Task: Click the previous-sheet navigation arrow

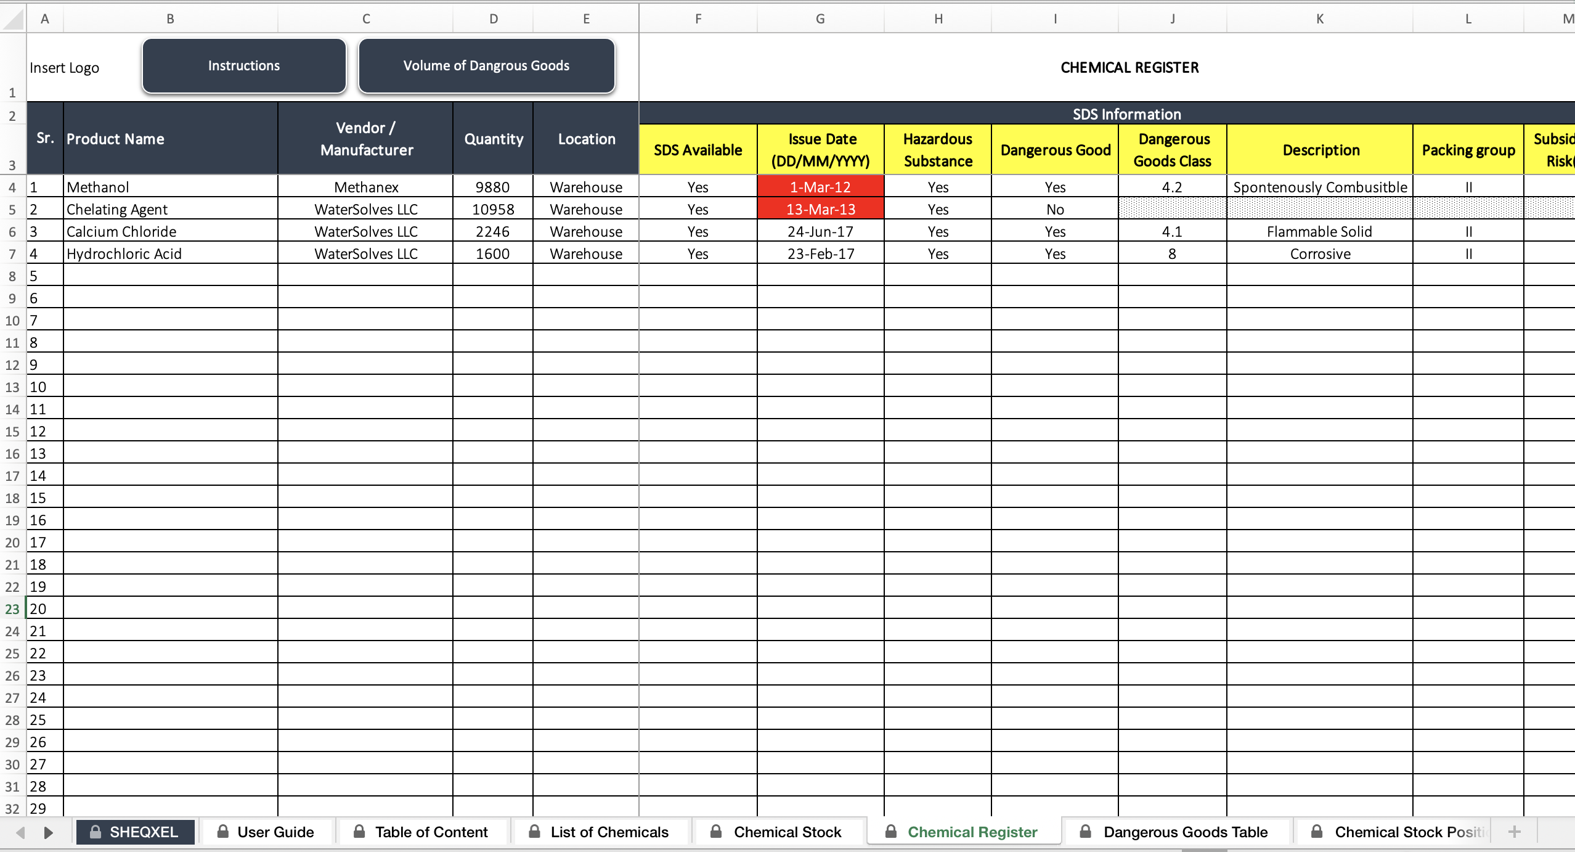Action: coord(22,832)
